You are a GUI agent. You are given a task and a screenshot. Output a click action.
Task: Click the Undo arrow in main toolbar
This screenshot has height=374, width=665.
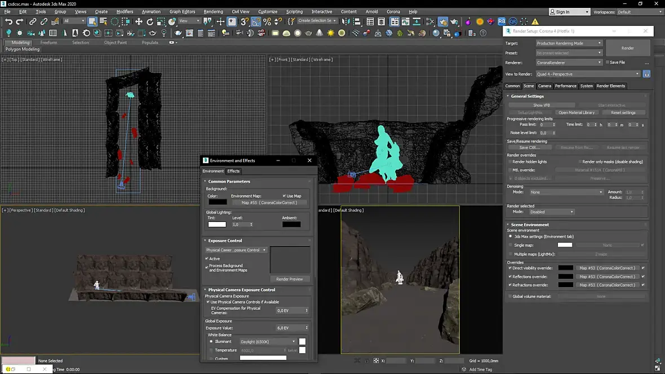(8, 21)
